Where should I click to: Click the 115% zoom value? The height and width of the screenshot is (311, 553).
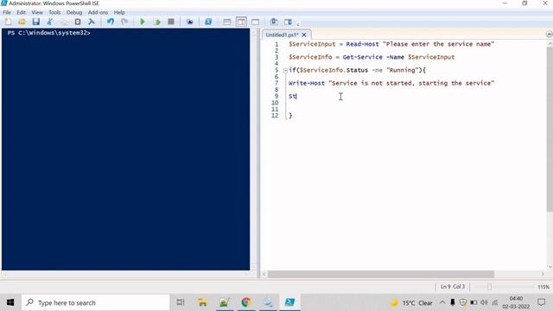pyautogui.click(x=543, y=287)
